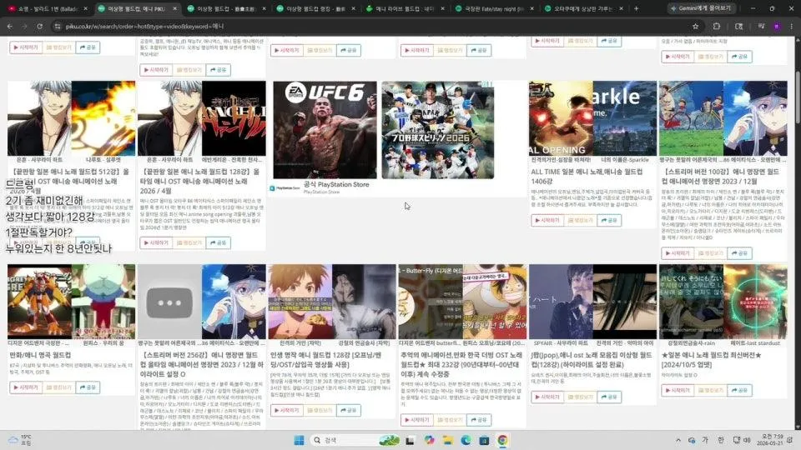This screenshot has height=450, width=801.
Task: Open the EA Sports UFC 6 ad image
Action: [x=325, y=130]
